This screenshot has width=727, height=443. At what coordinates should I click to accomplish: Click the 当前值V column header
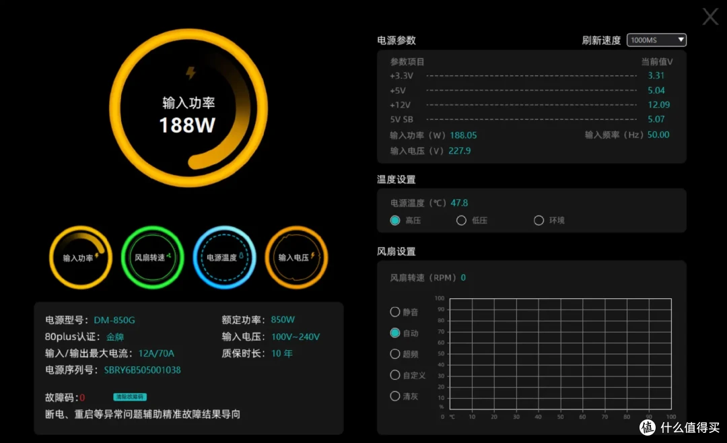[x=657, y=62]
